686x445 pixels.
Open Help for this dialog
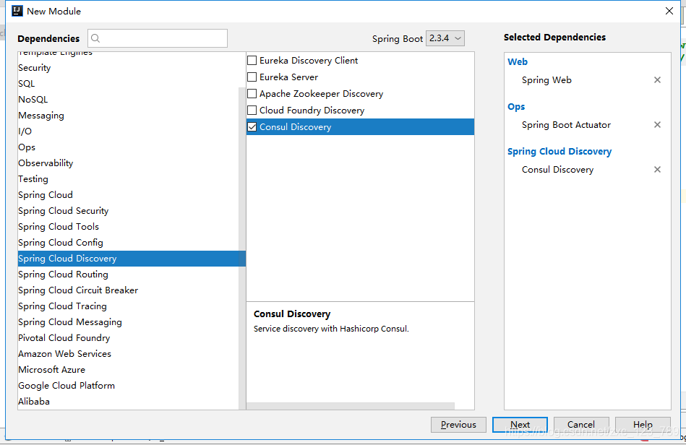pyautogui.click(x=643, y=425)
